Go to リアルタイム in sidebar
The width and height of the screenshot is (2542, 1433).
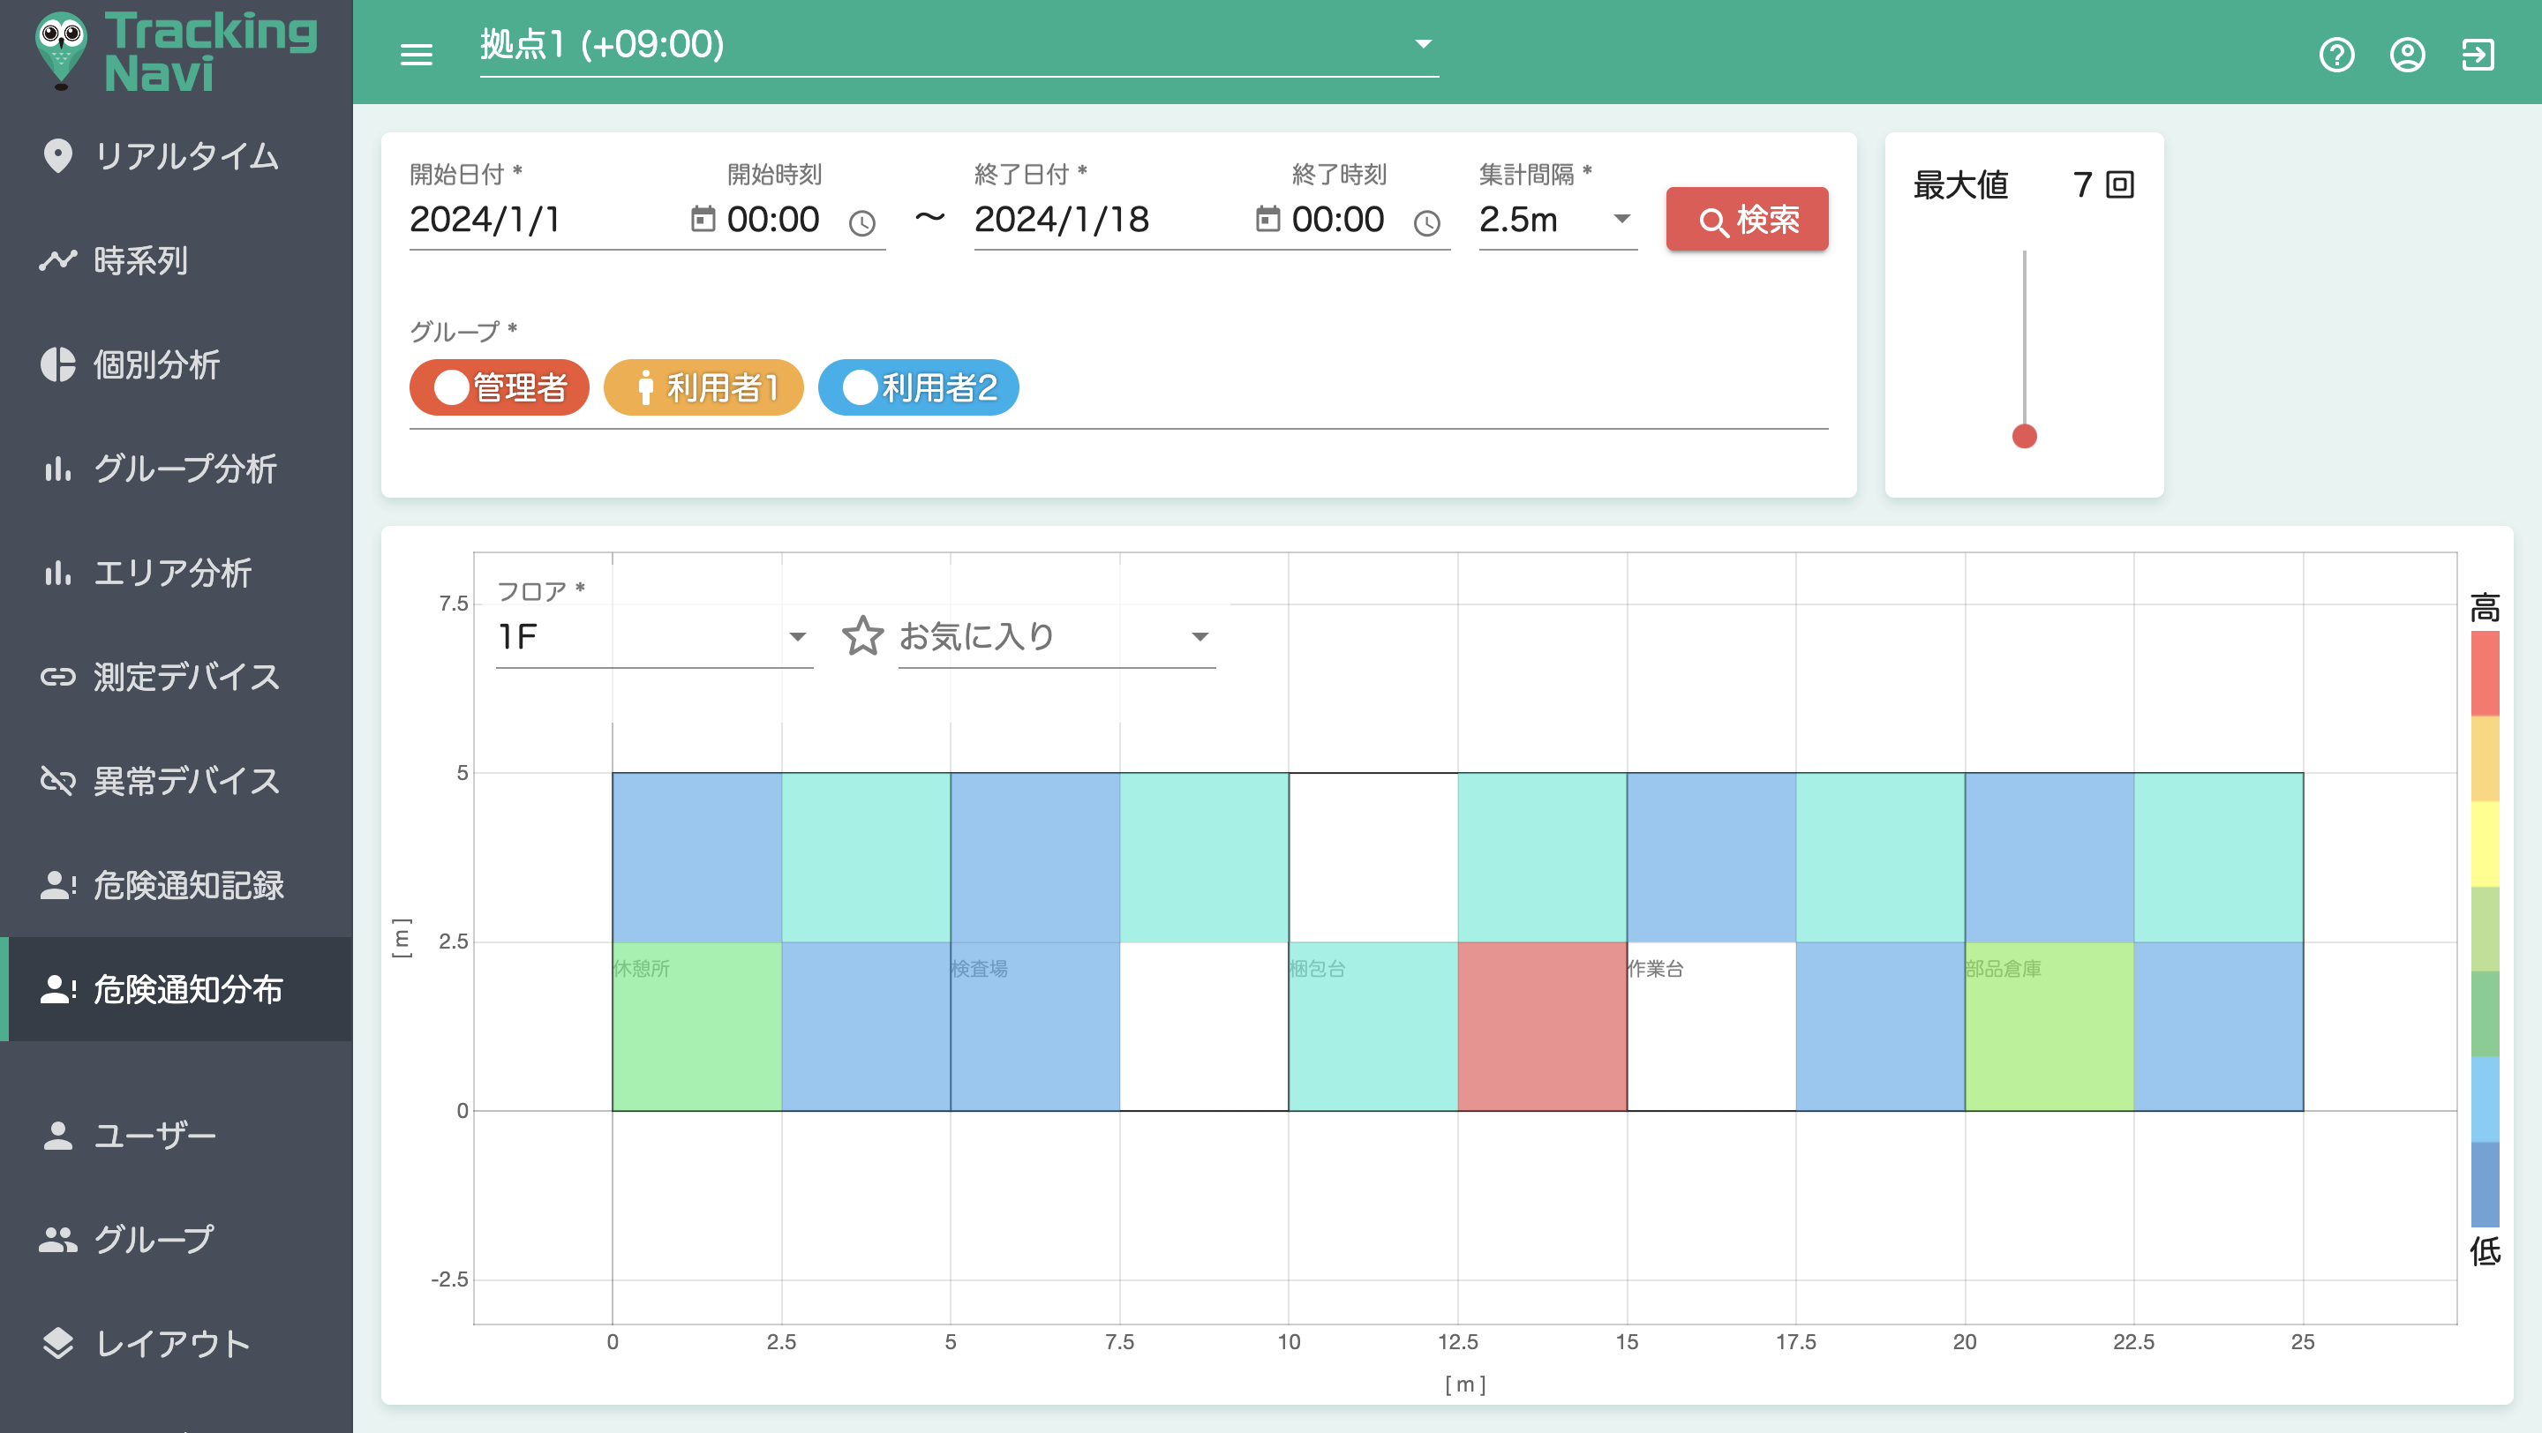[x=185, y=156]
